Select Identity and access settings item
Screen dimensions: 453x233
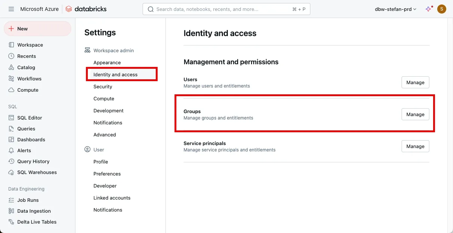tap(116, 74)
